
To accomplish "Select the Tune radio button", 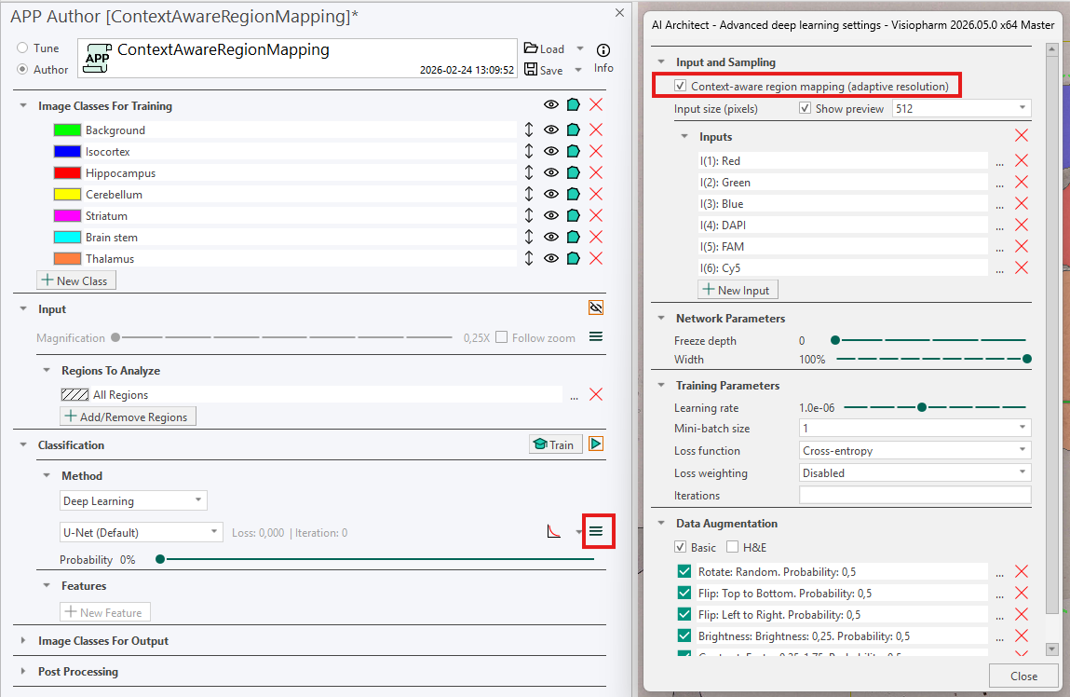I will click(22, 48).
